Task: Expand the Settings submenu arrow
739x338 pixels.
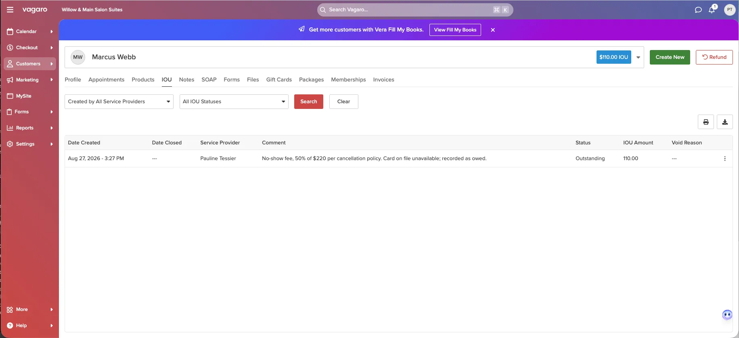Action: (x=52, y=144)
